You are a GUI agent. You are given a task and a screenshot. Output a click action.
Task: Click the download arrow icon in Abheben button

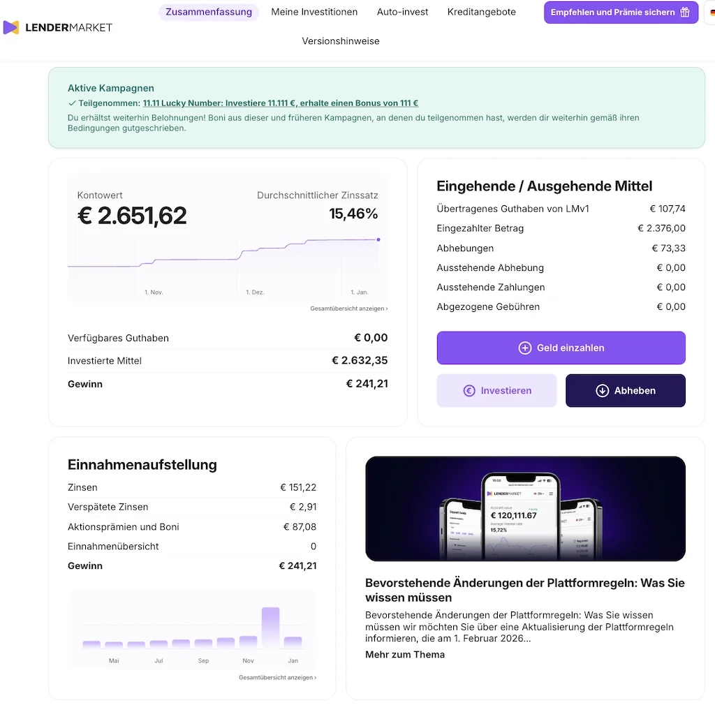[x=602, y=390]
